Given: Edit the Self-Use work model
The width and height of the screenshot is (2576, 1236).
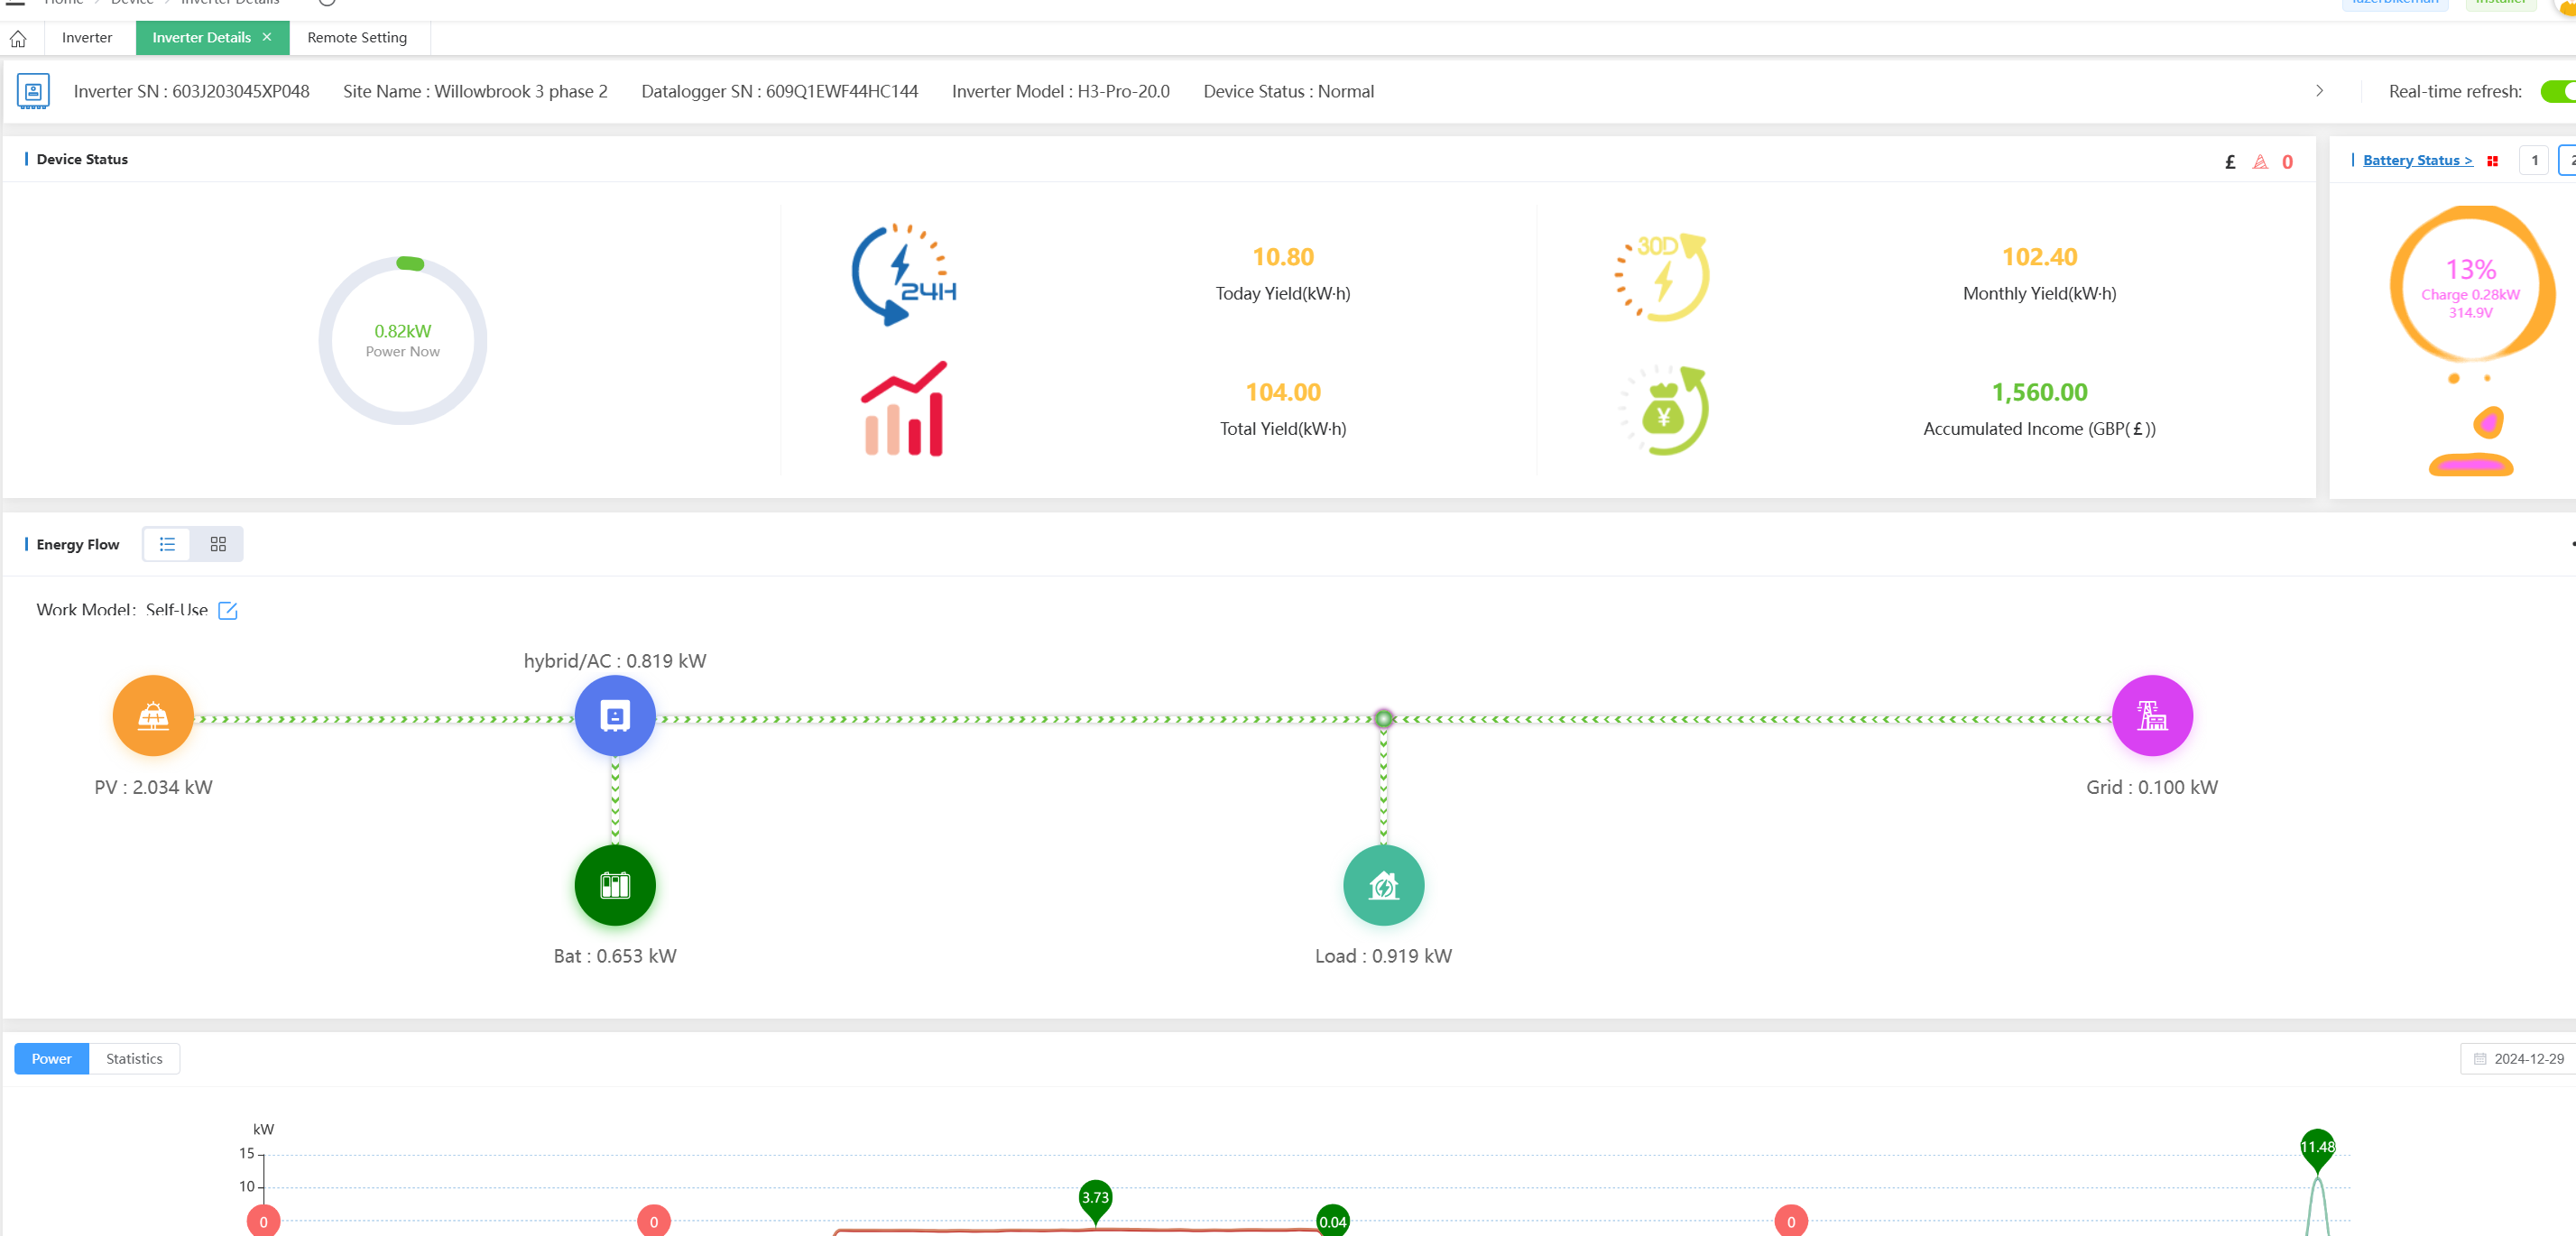Looking at the screenshot, I should pos(228,610).
